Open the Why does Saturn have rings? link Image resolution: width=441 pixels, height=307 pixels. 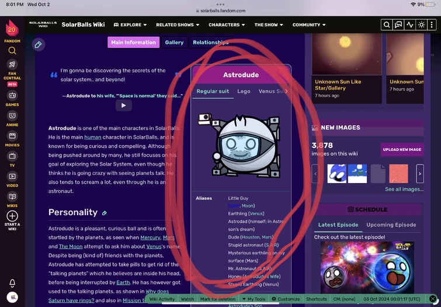(109, 296)
